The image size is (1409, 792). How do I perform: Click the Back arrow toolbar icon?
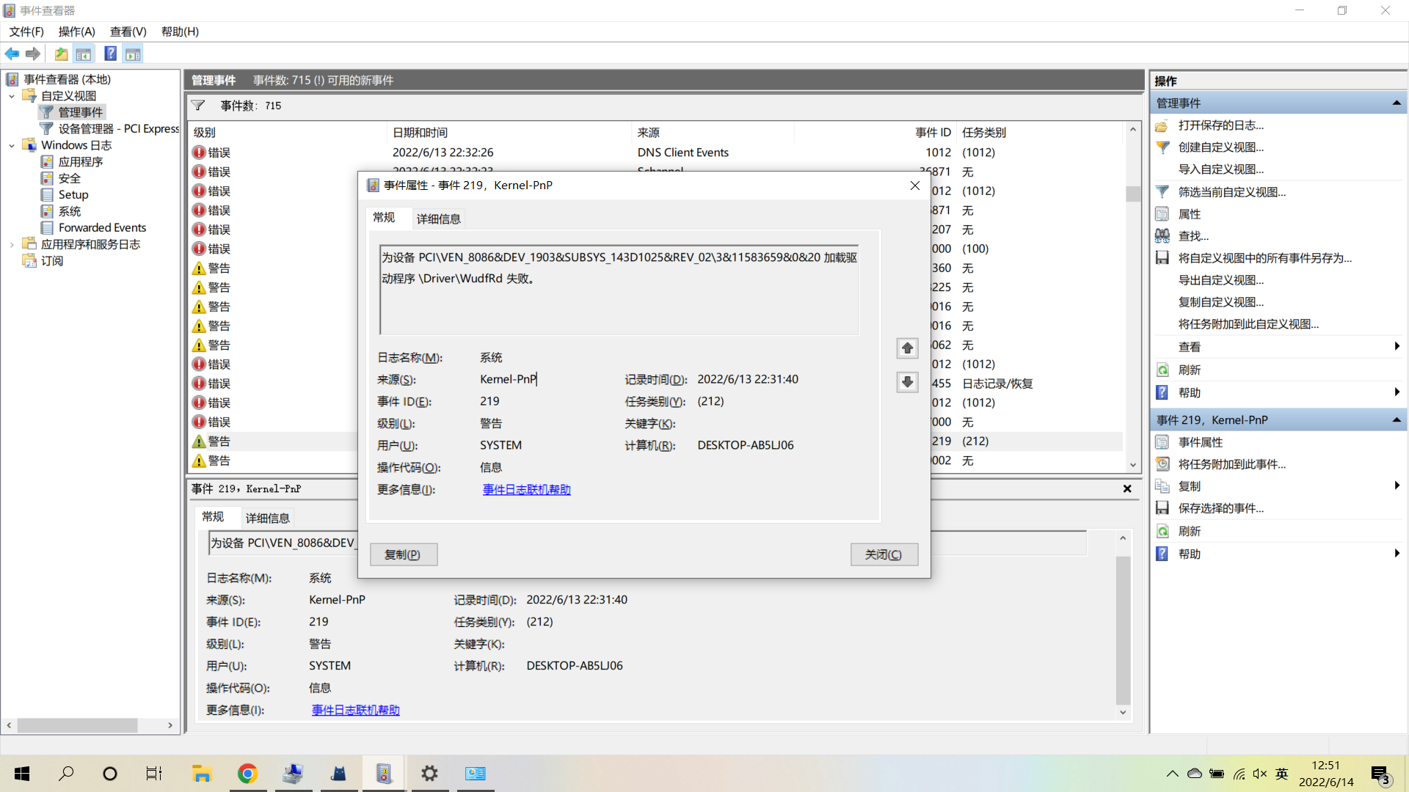coord(12,54)
